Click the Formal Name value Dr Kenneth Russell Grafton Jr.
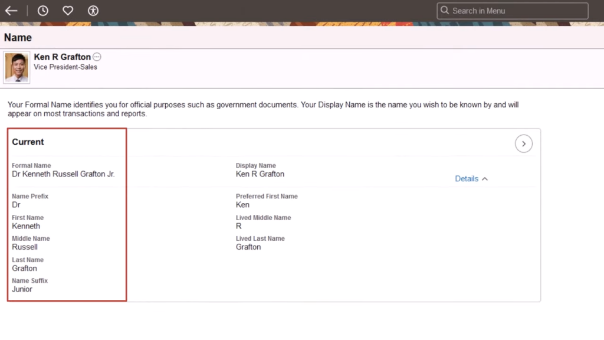Viewport: 604px width, 340px height. [63, 174]
